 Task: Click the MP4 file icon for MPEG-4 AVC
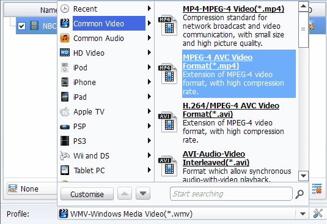pyautogui.click(x=167, y=74)
